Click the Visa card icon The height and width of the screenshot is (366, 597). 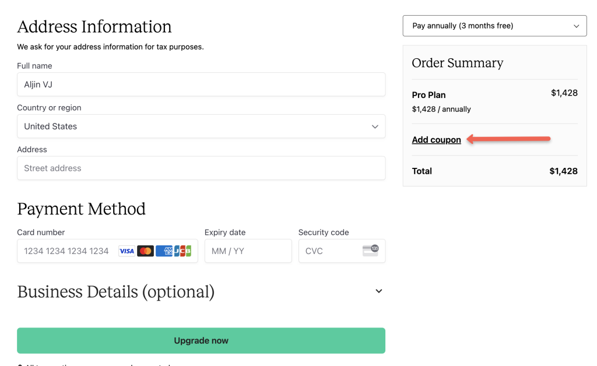127,251
